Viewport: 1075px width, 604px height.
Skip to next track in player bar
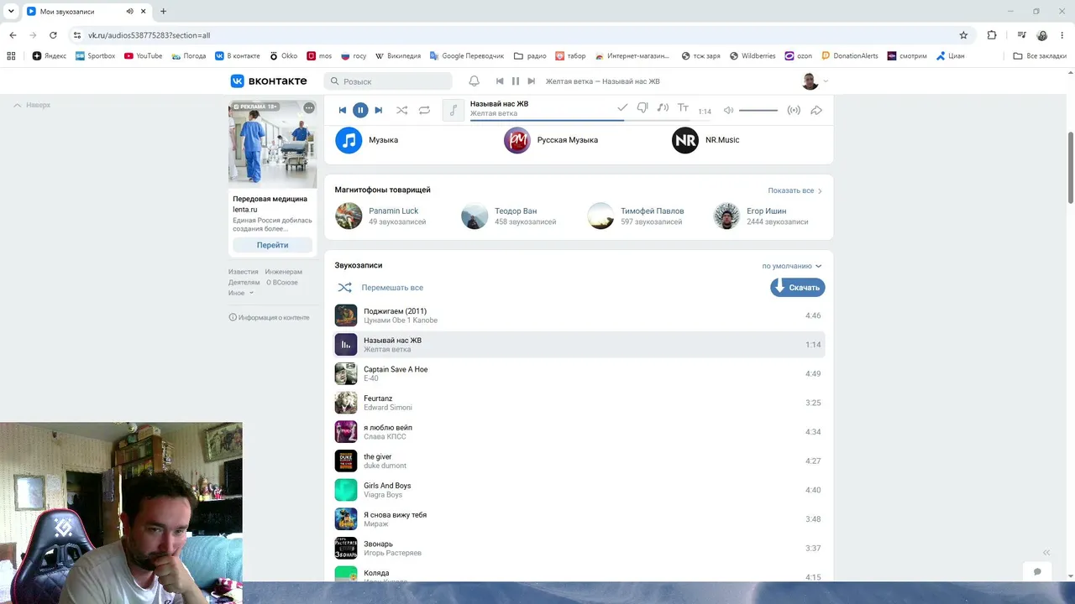click(x=378, y=110)
